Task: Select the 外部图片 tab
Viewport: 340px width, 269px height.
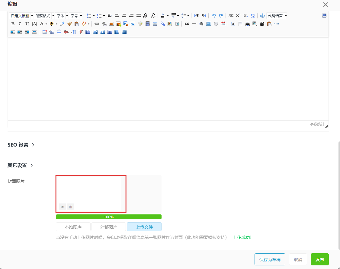Action: click(109, 227)
